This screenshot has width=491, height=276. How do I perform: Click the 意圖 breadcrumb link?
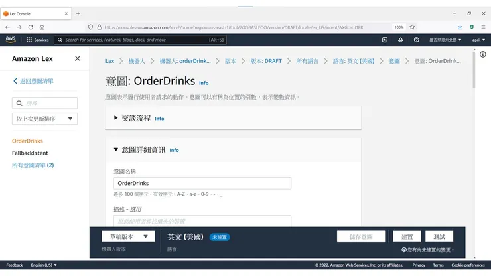click(x=394, y=61)
